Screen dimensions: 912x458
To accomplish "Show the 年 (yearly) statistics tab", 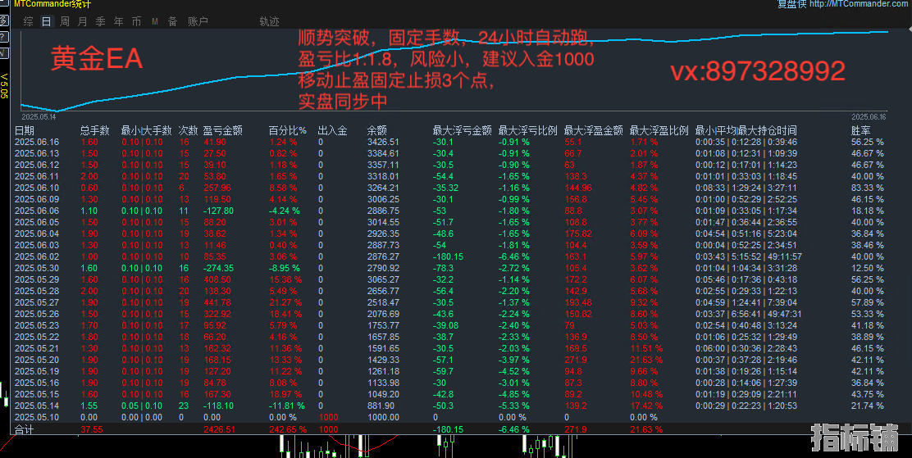I will point(118,21).
